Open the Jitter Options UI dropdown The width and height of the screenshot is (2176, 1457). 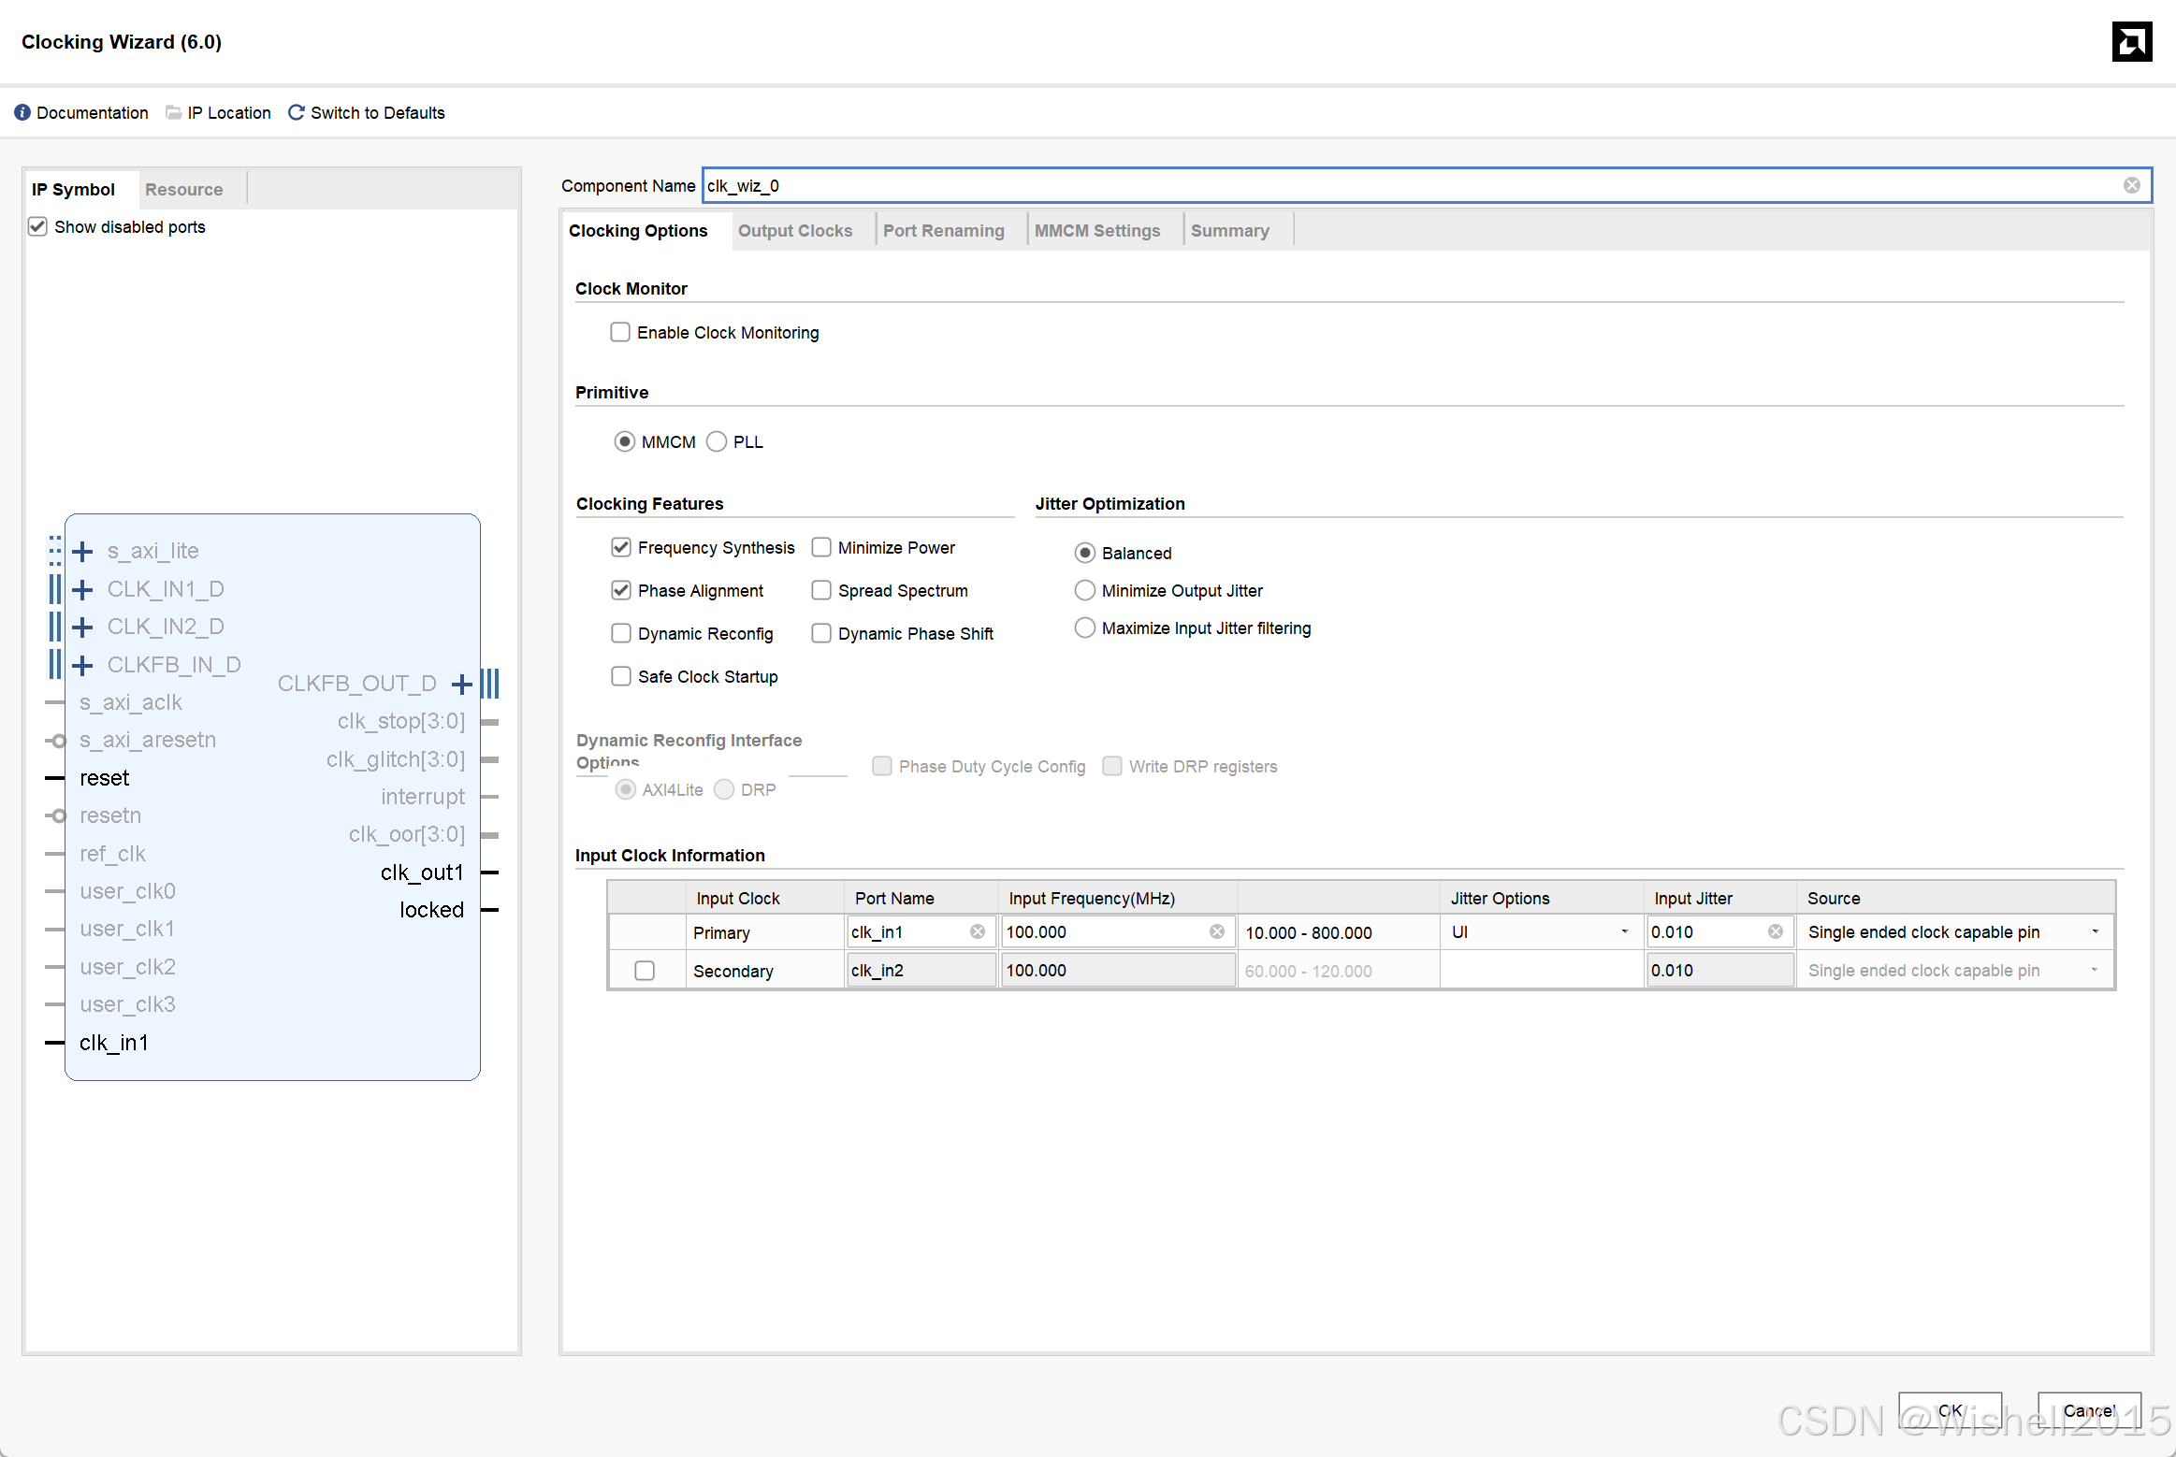pos(1624,931)
